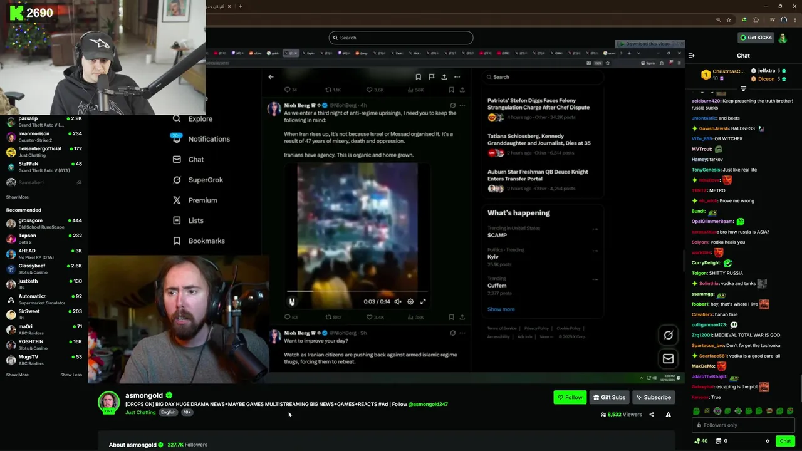Expand Show More under following list
This screenshot has width=802, height=451.
coord(18,197)
